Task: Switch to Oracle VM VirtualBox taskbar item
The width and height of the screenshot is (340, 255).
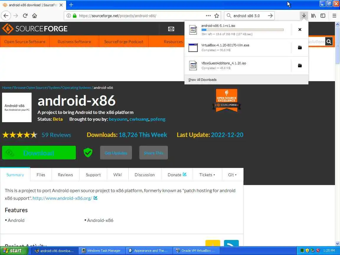Action: click(x=197, y=251)
